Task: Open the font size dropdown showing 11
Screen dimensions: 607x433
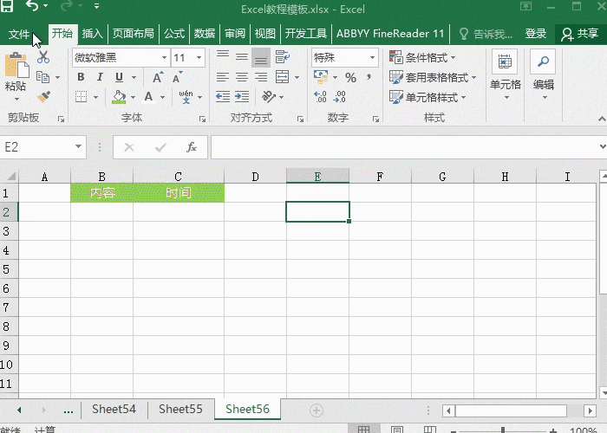Action: tap(199, 58)
